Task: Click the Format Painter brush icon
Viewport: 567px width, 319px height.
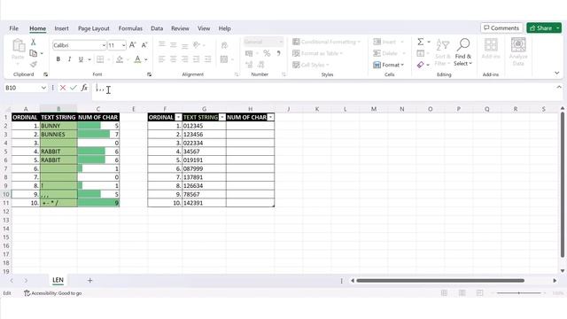Action: pos(34,65)
